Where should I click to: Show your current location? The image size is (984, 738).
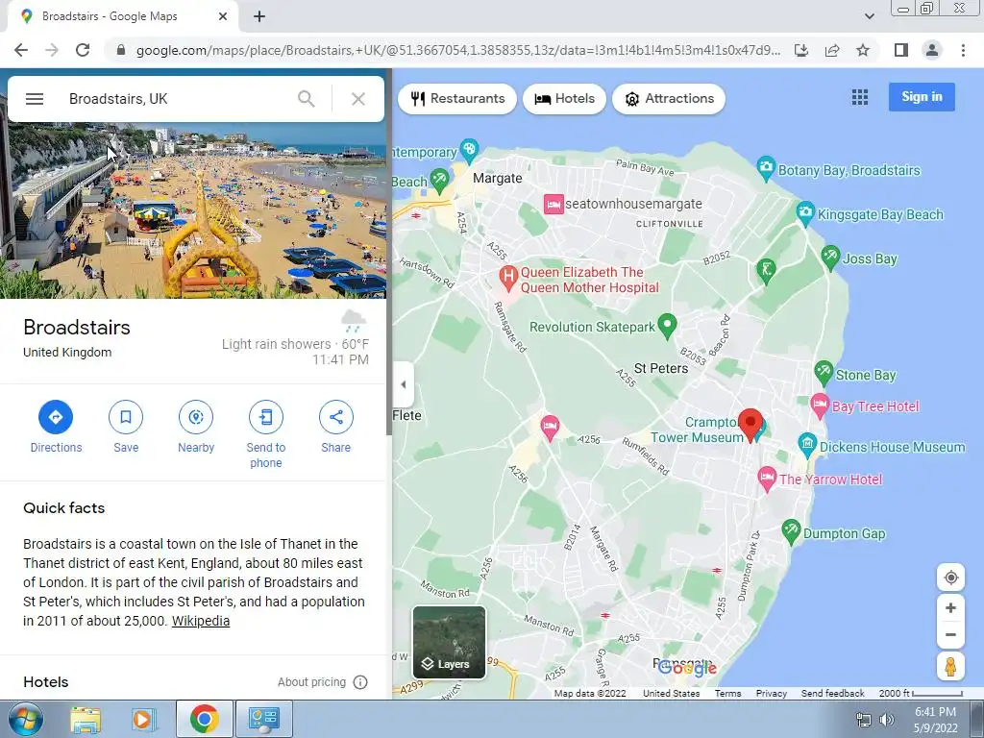950,578
